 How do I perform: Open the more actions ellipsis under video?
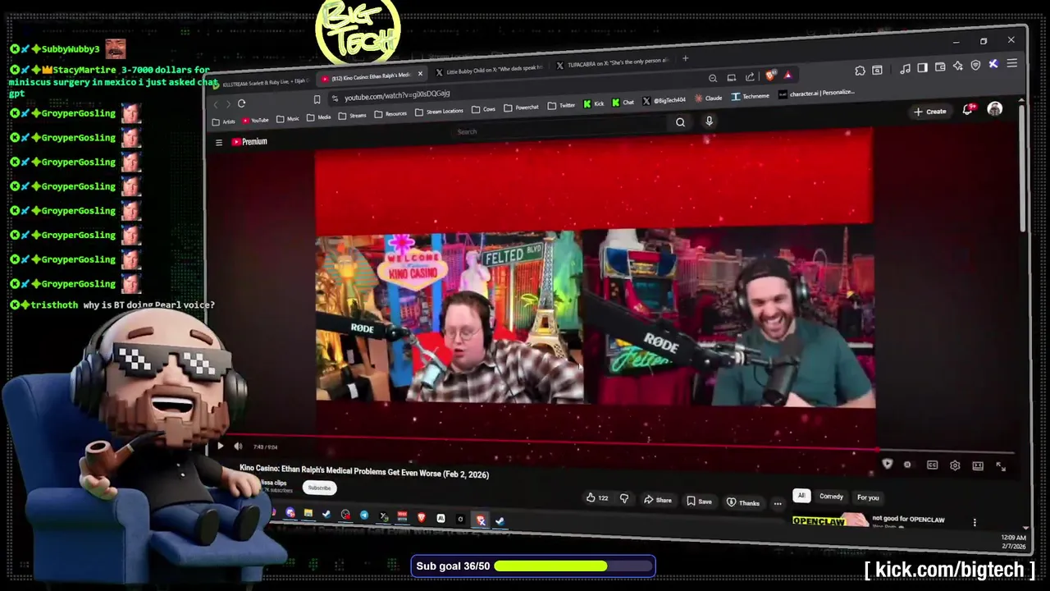coord(778,503)
